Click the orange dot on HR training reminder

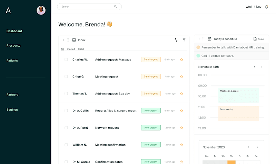click(198, 47)
